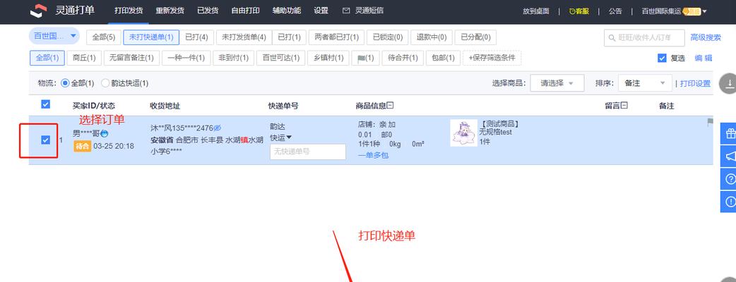Filter by 百世可达(1)
The width and height of the screenshot is (736, 282).
[x=280, y=58]
